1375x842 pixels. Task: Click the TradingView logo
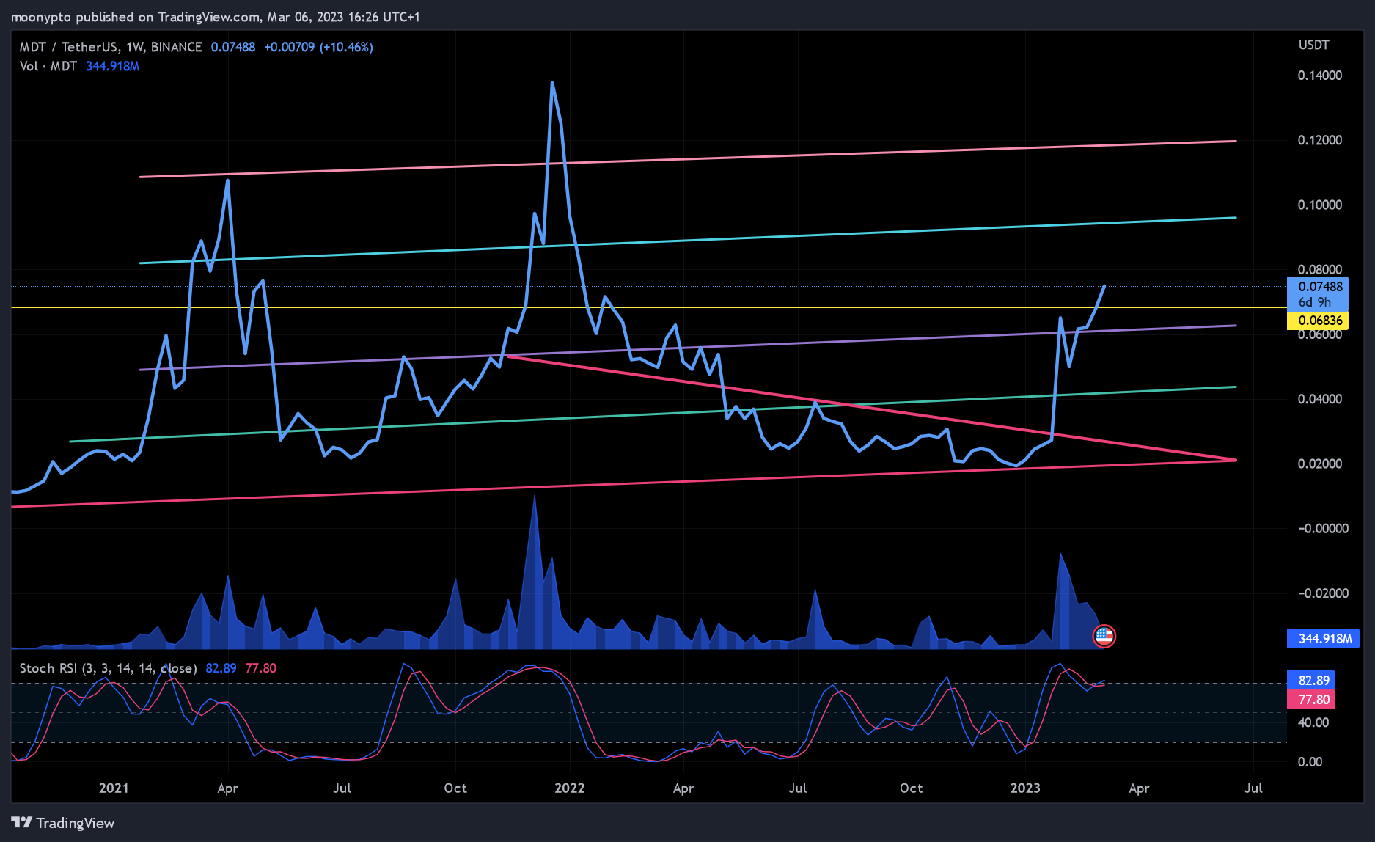63,823
